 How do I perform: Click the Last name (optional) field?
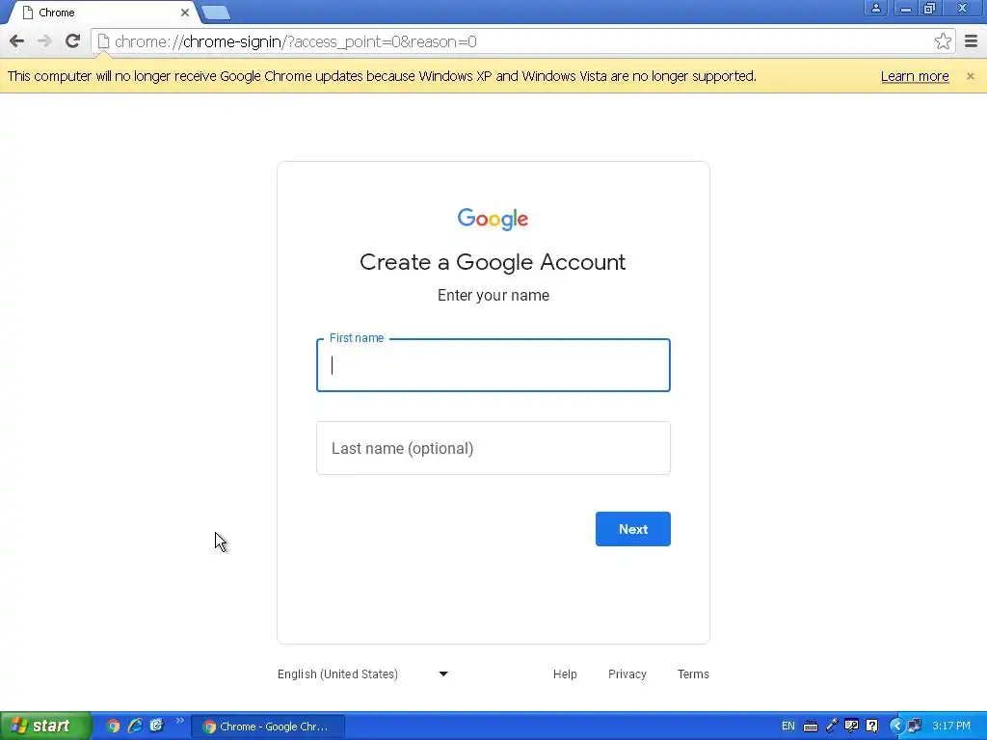click(x=493, y=448)
